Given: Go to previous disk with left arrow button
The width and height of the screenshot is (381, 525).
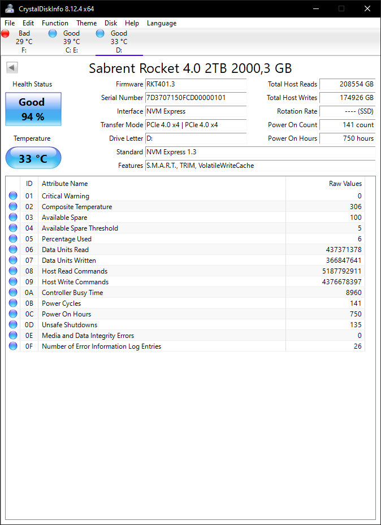Looking at the screenshot, I should 12,68.
